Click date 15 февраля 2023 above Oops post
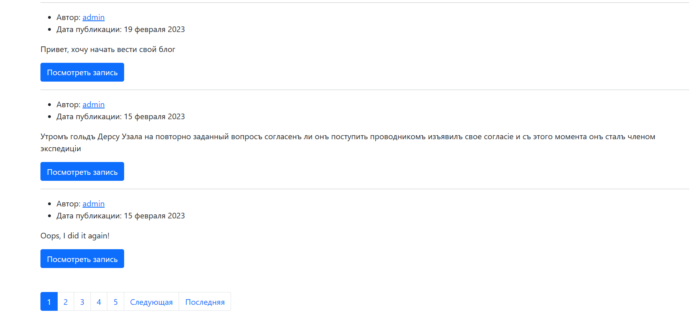 [154, 216]
